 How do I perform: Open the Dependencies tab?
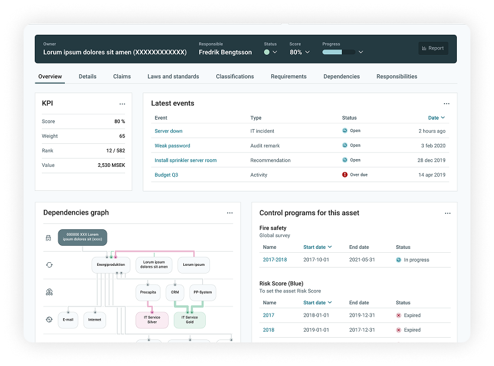pos(341,77)
